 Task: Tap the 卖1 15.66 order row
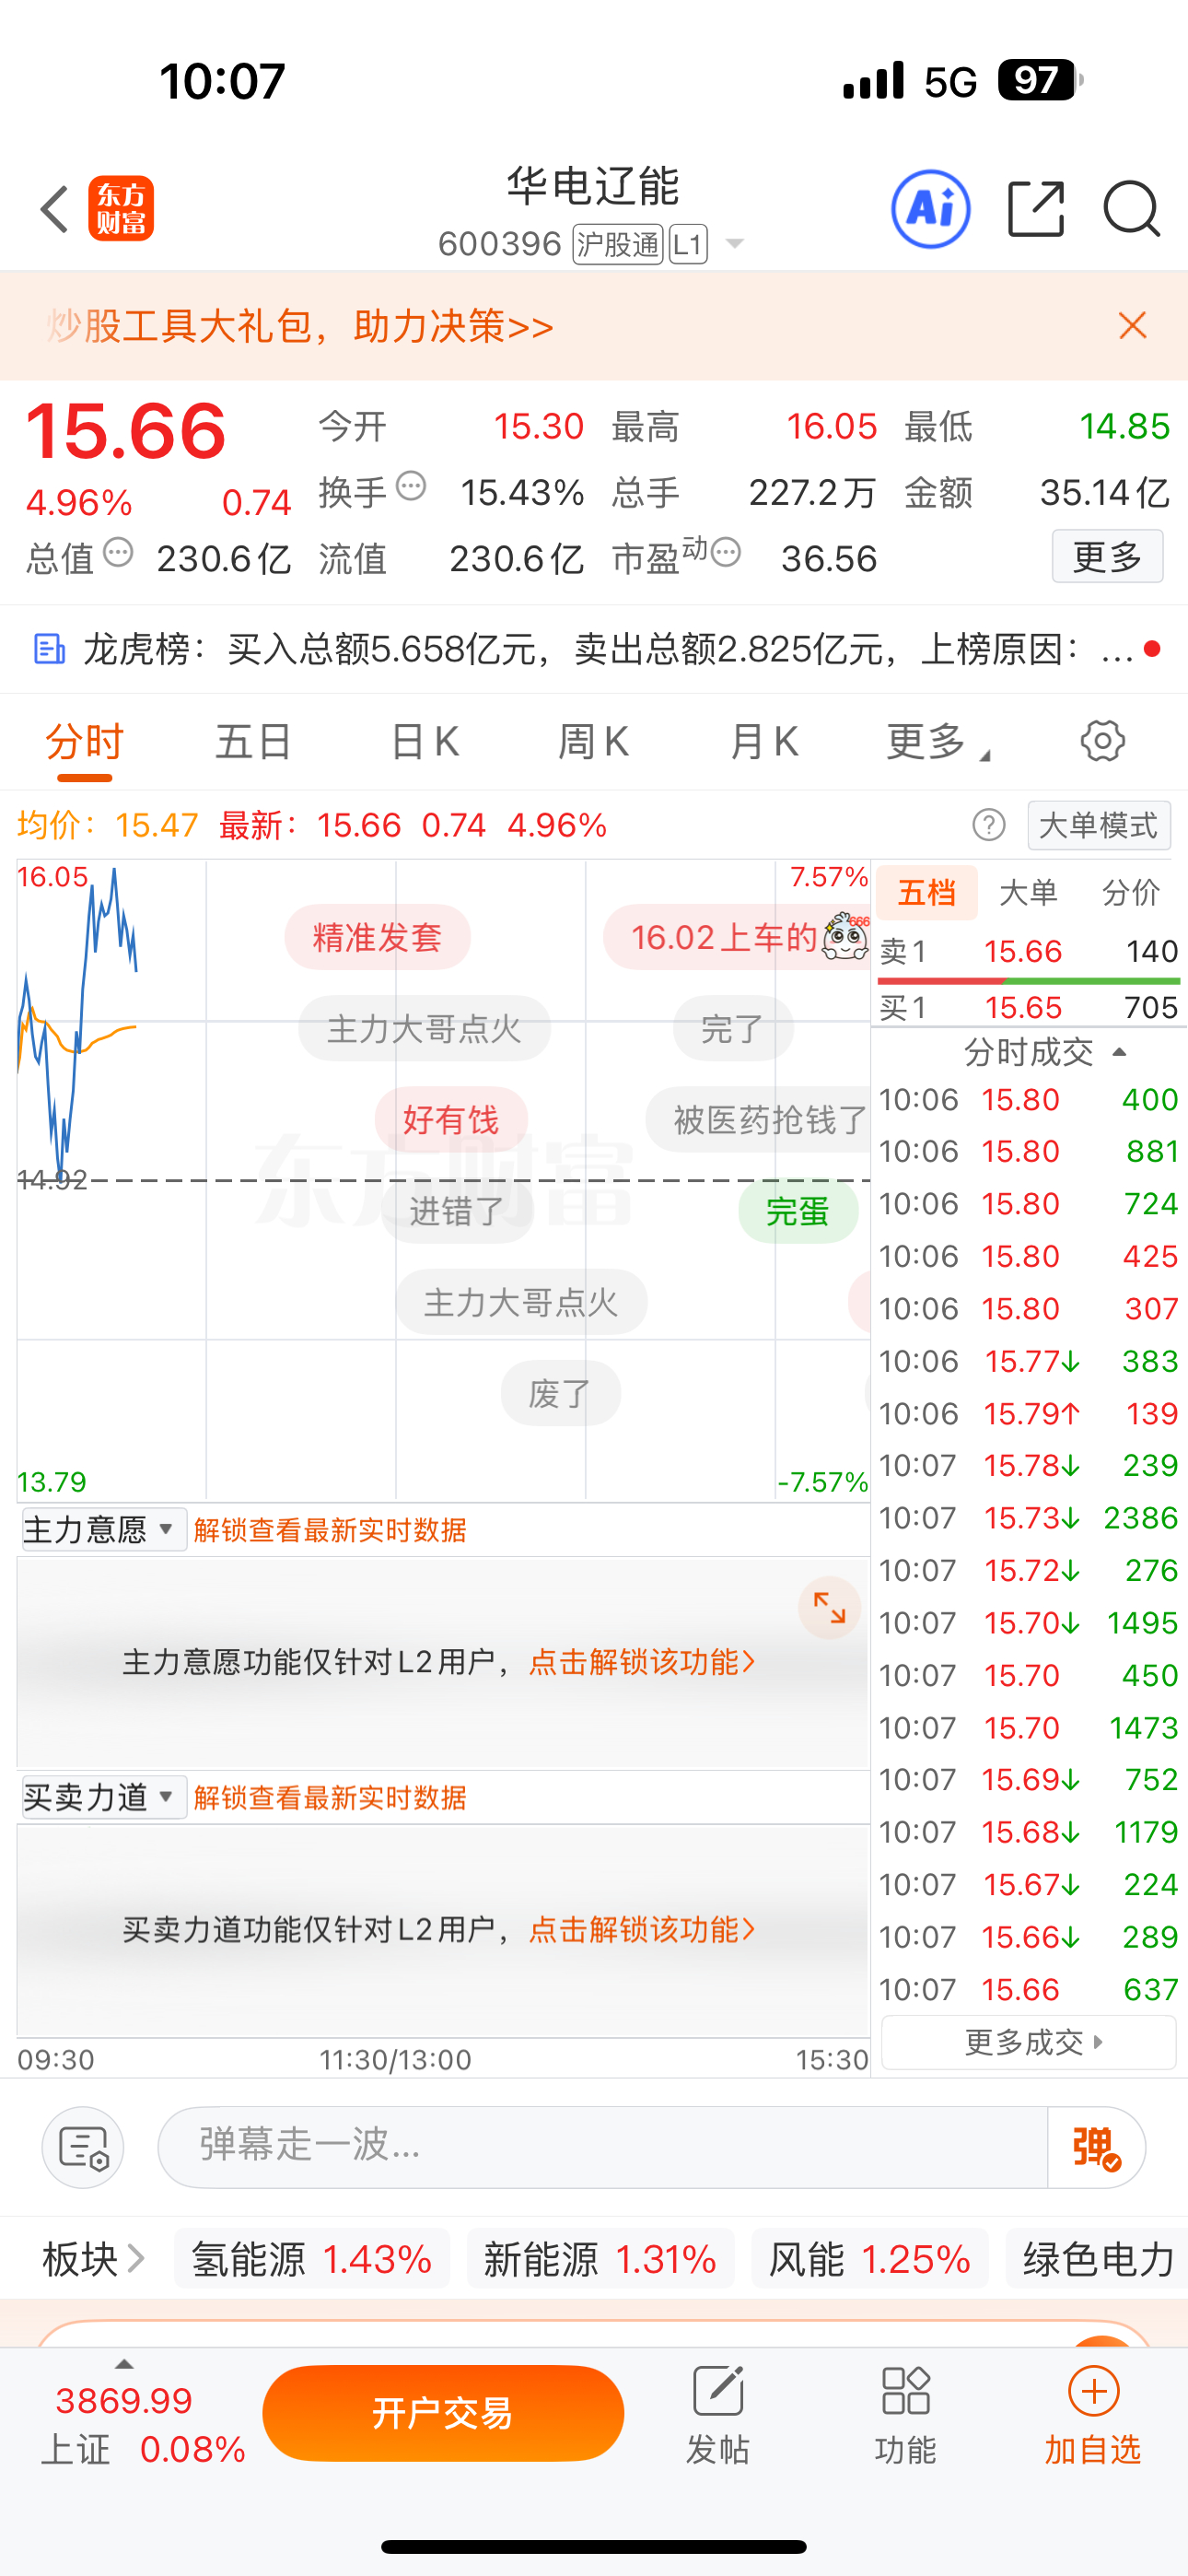coord(1029,951)
